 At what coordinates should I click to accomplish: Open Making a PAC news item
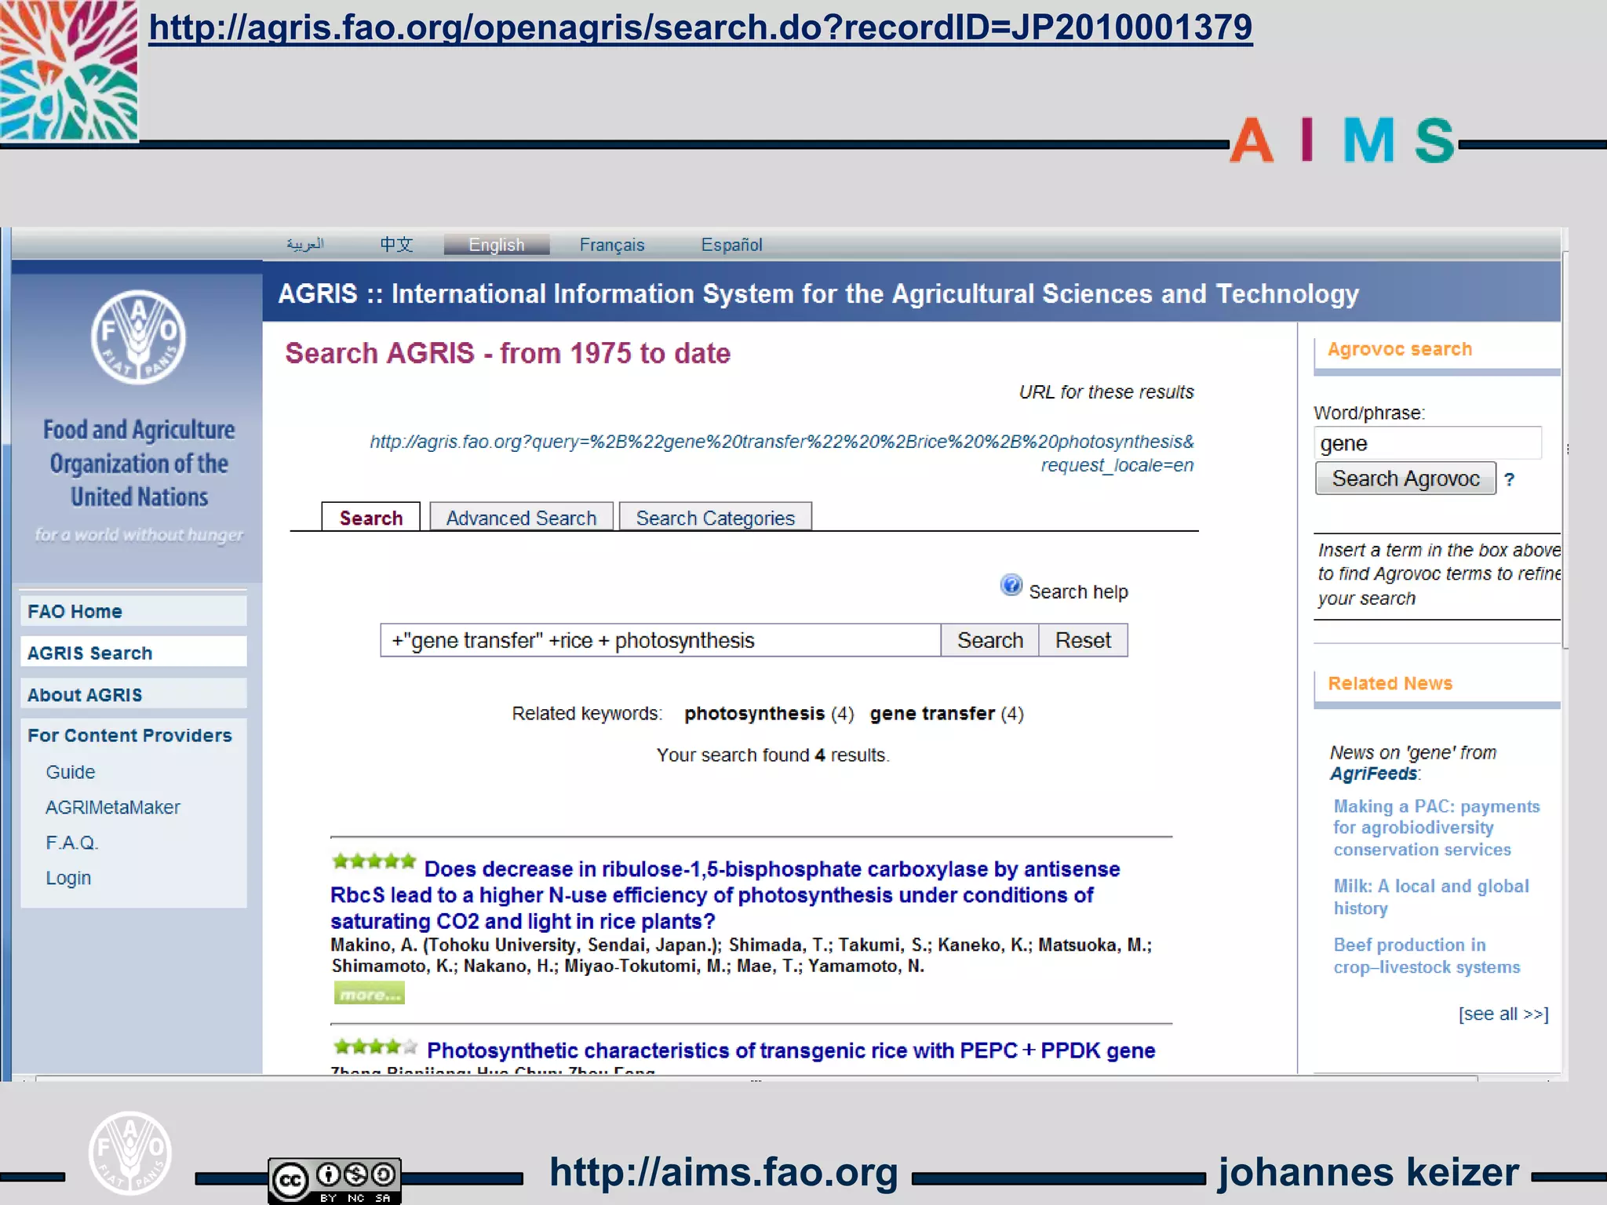[1437, 828]
